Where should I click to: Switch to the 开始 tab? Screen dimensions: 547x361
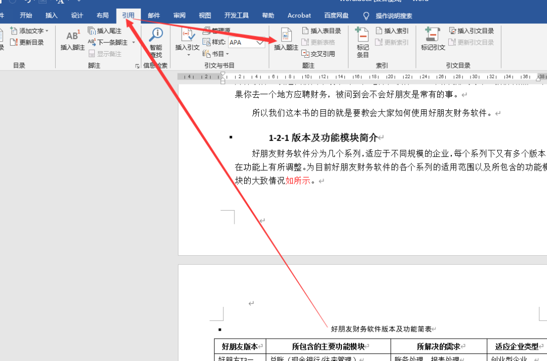(x=26, y=15)
